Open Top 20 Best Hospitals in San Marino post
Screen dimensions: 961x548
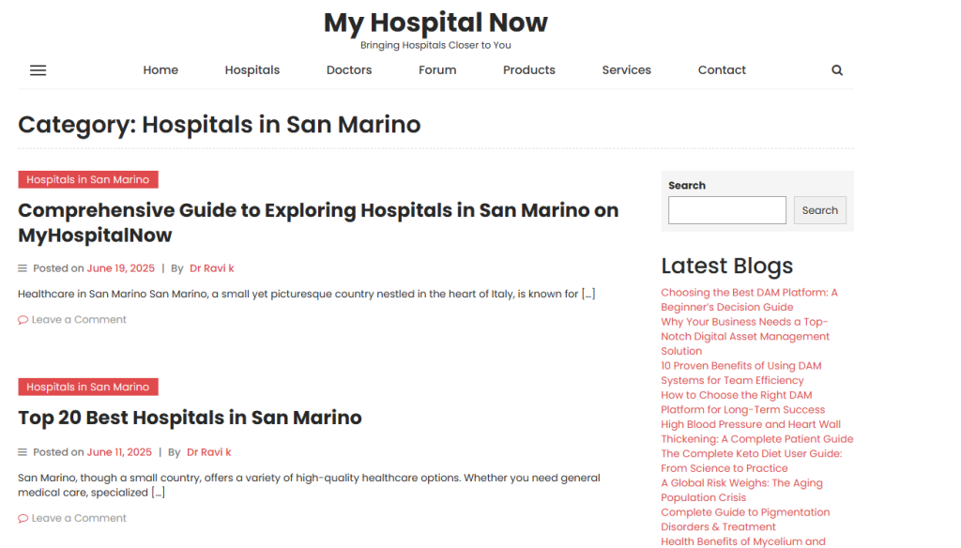tap(190, 418)
